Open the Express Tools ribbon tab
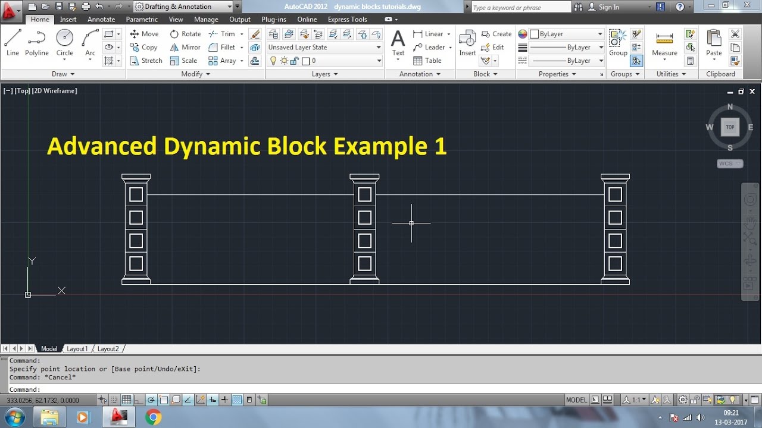Screen dimensions: 762x428 pos(347,19)
